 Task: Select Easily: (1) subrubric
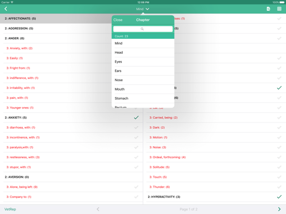(15, 58)
